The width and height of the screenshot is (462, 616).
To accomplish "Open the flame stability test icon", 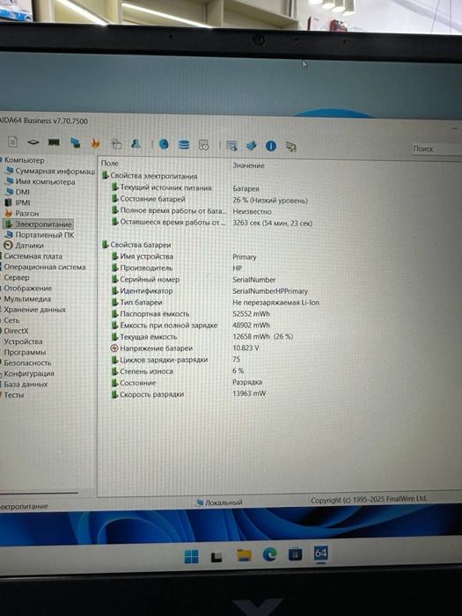I will coord(95,143).
